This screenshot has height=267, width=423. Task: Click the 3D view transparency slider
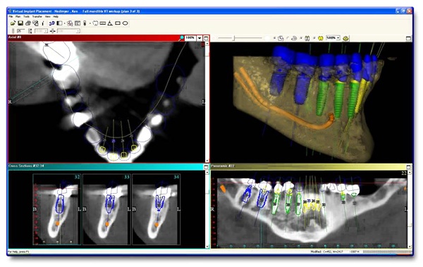[x=240, y=38]
